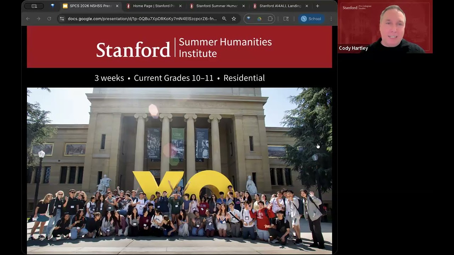This screenshot has width=454, height=255.
Task: Open Chrome three-dot menu
Action: [x=331, y=19]
